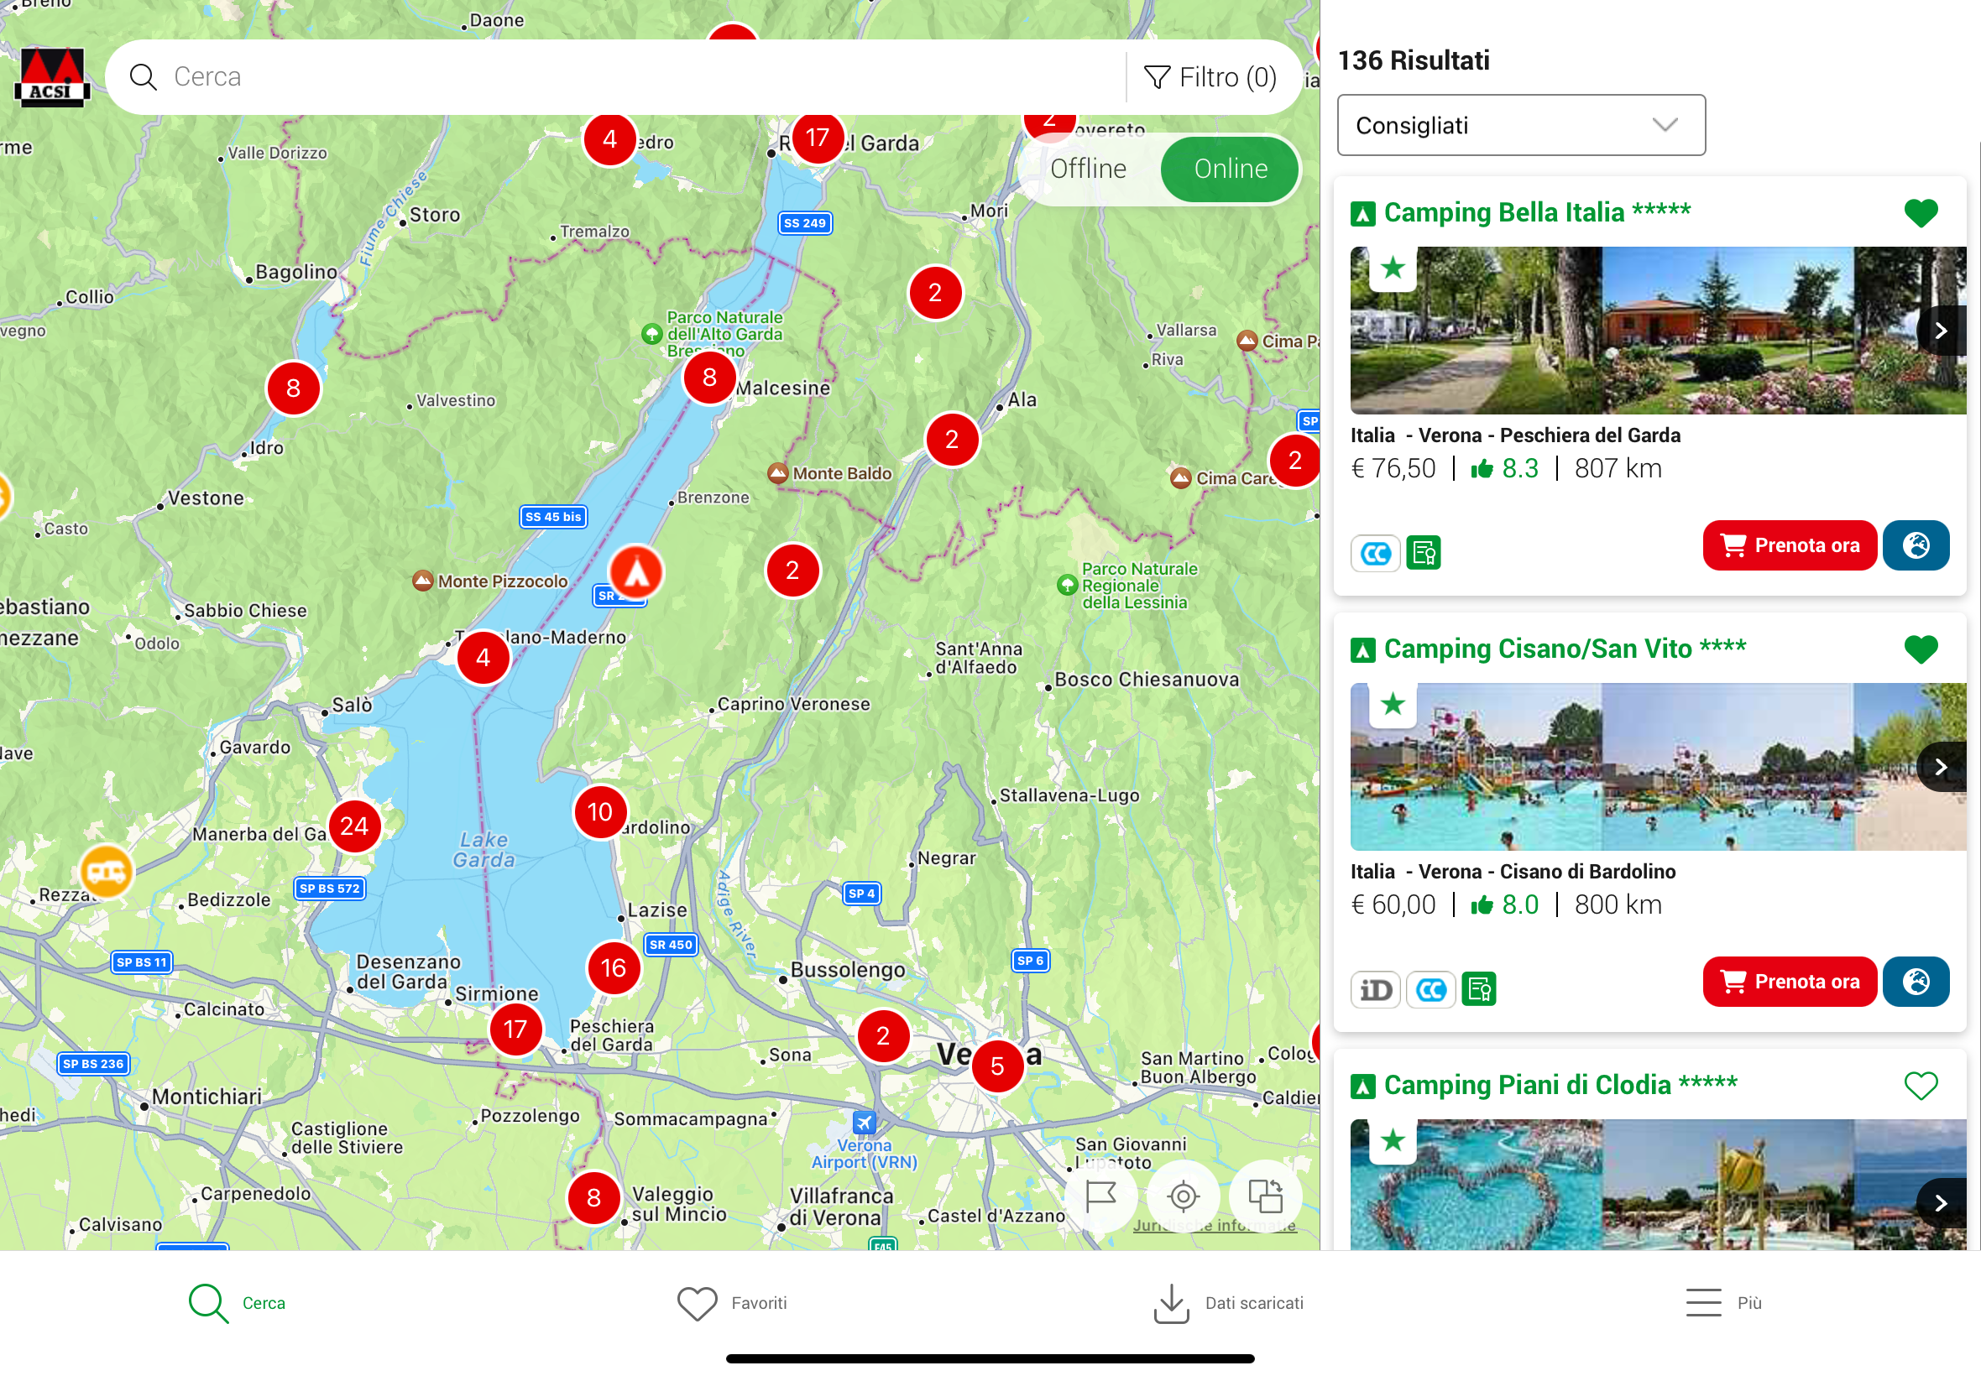Click the iD badge on Camping Cisano/San Vito
Viewport: 1981px width, 1376px height.
point(1375,989)
